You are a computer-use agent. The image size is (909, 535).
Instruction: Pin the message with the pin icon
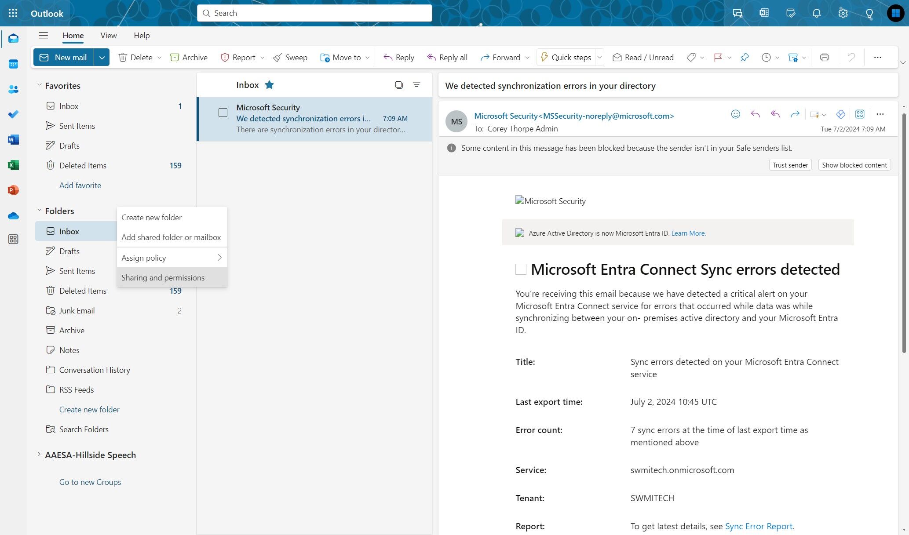745,58
